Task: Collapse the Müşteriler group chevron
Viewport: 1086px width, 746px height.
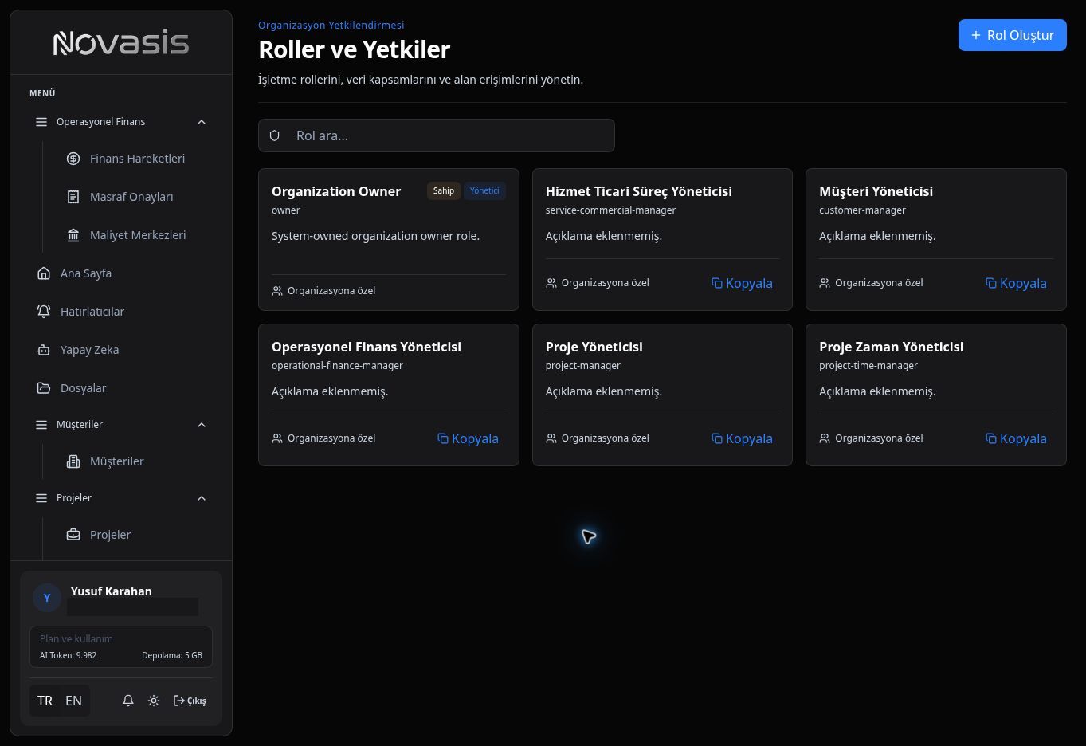Action: click(202, 425)
